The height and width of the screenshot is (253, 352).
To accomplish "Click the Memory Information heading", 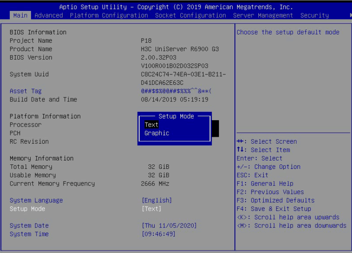I will [41, 158].
